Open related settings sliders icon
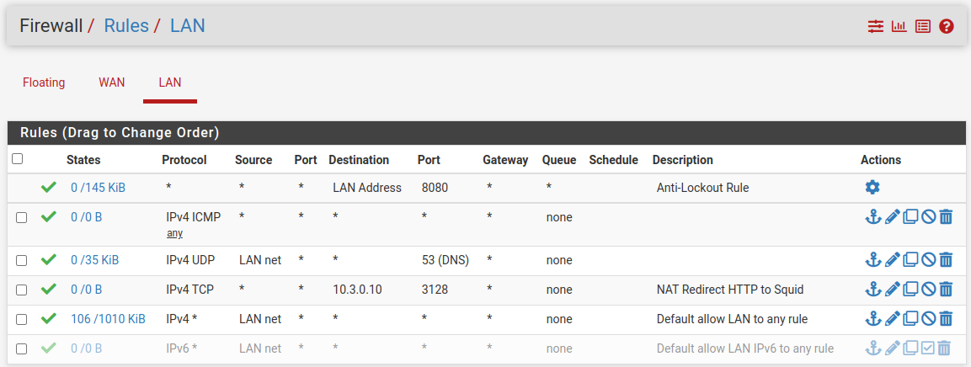971x367 pixels. [x=876, y=26]
